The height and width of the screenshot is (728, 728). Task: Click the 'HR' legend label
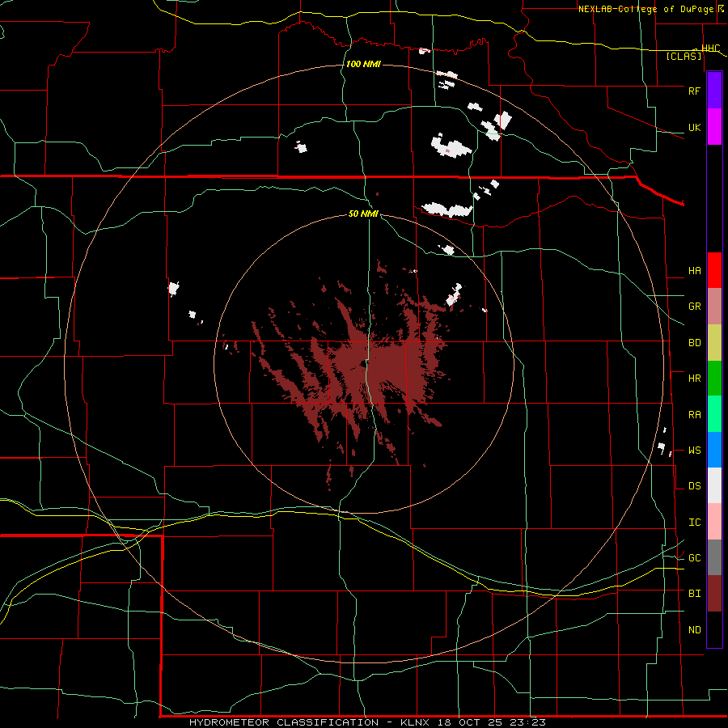pos(694,379)
